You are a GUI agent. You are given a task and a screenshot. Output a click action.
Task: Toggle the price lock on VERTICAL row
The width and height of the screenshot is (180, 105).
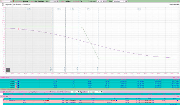click(x=117, y=100)
